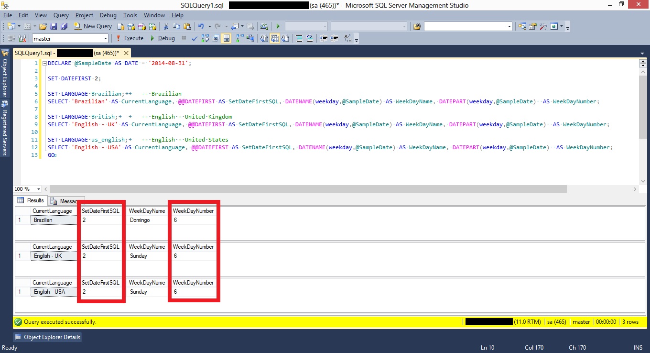The width and height of the screenshot is (650, 353).
Task: Switch output to Results to File
Action: coord(285,38)
